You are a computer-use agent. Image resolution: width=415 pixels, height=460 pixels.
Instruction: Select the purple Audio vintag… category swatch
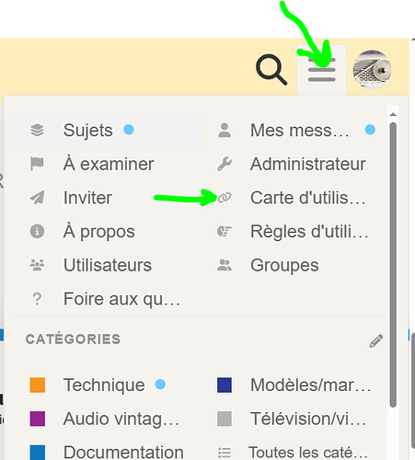(x=38, y=419)
